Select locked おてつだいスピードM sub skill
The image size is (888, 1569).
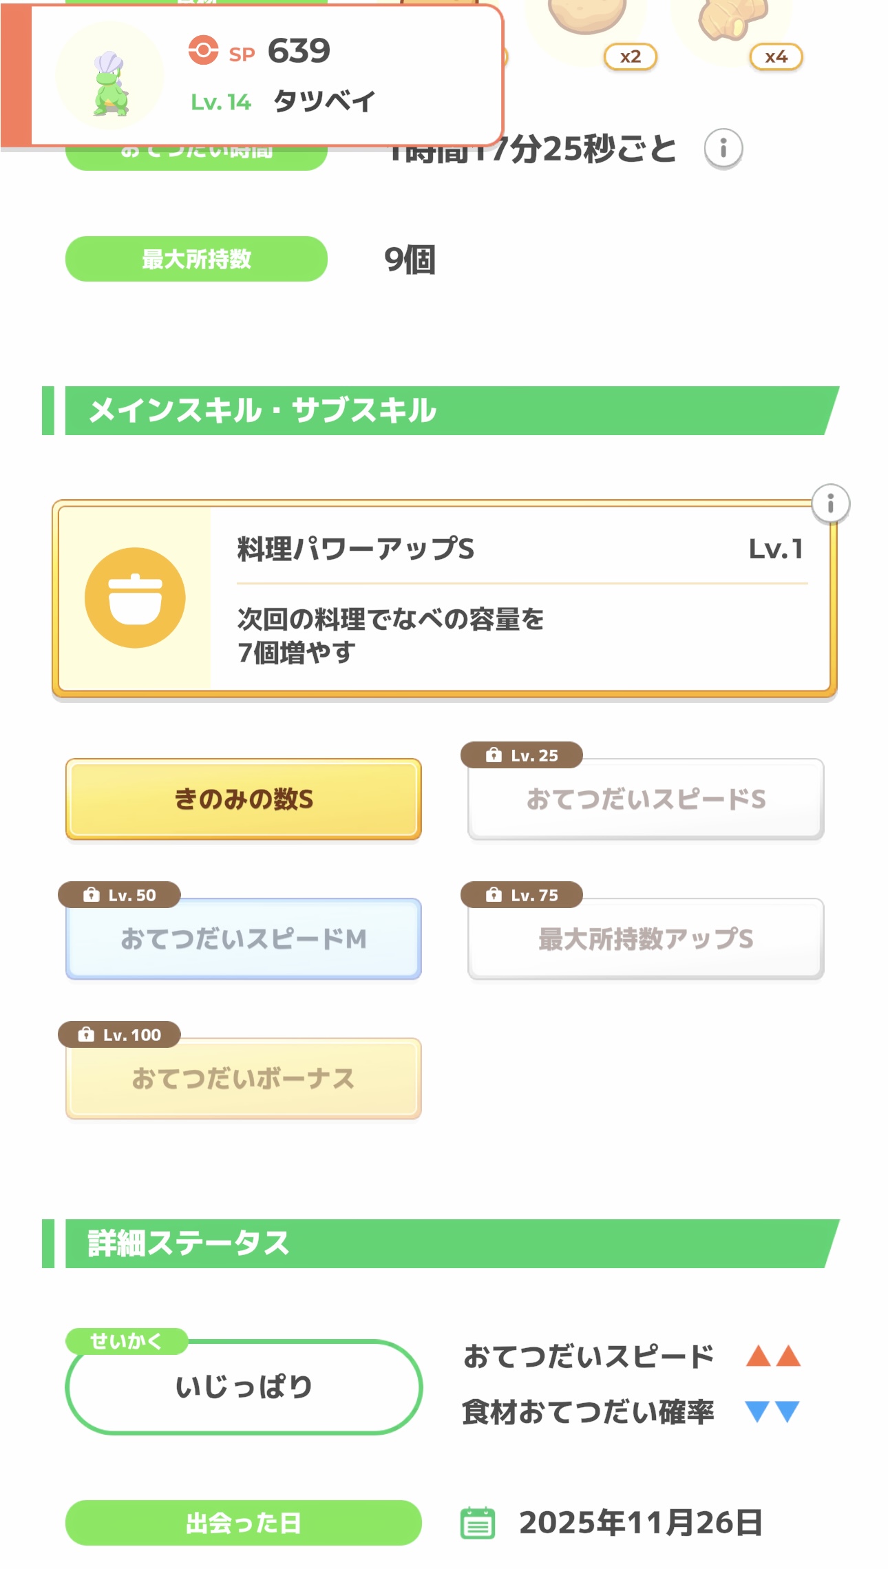(243, 938)
